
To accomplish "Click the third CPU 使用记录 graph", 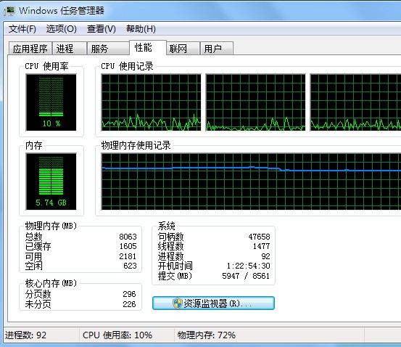I will pos(355,102).
